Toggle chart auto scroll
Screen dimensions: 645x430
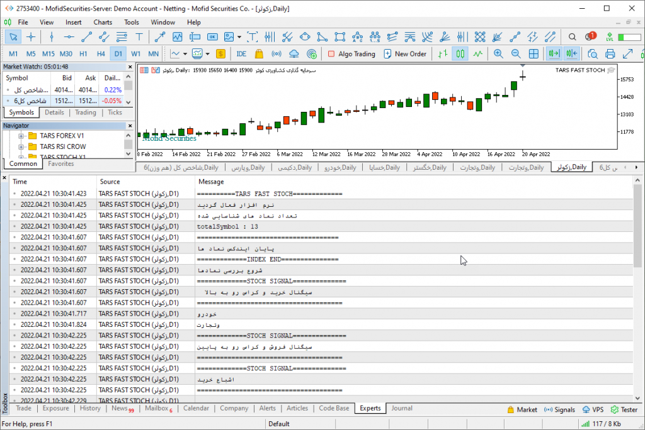554,54
